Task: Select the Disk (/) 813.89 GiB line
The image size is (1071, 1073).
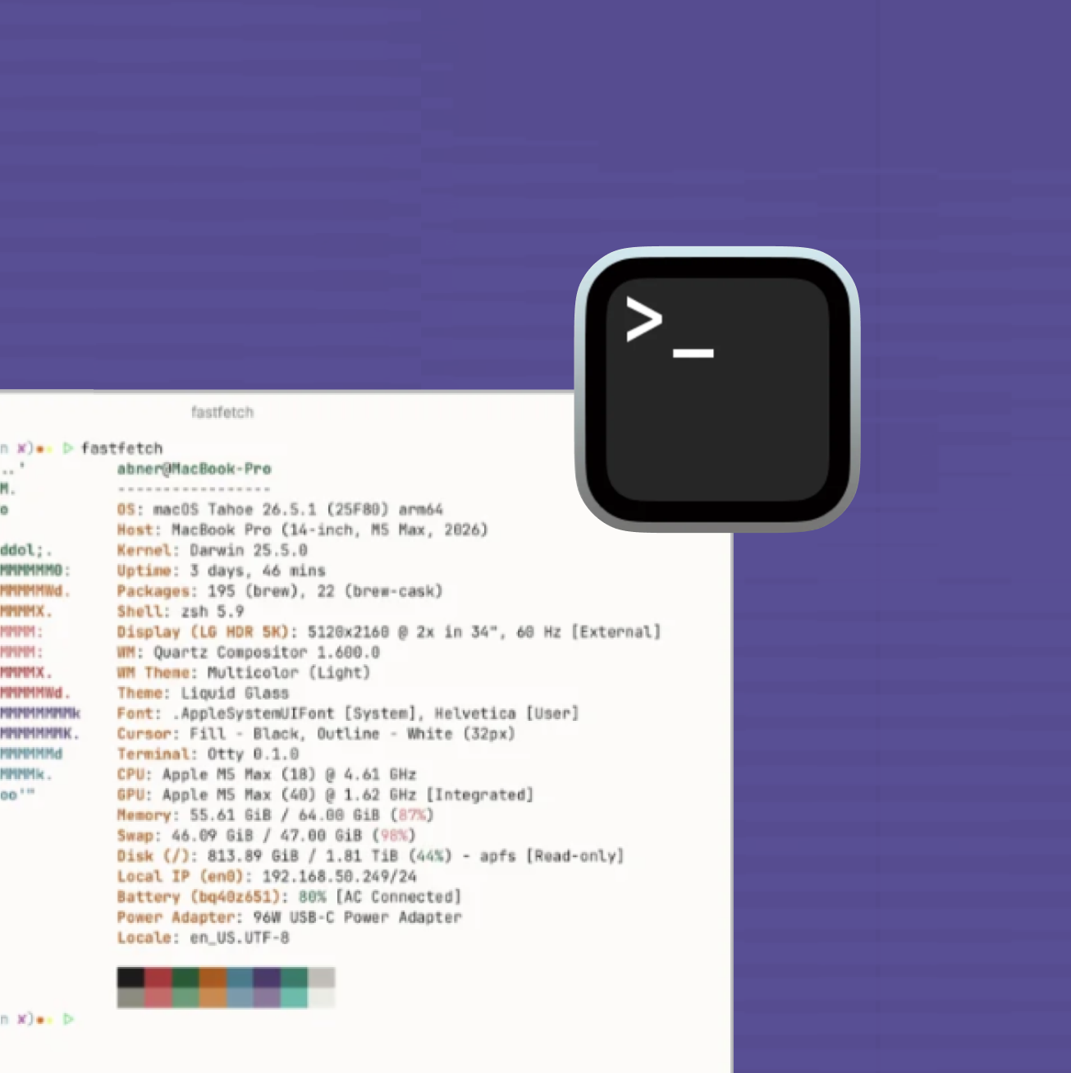Action: (370, 856)
